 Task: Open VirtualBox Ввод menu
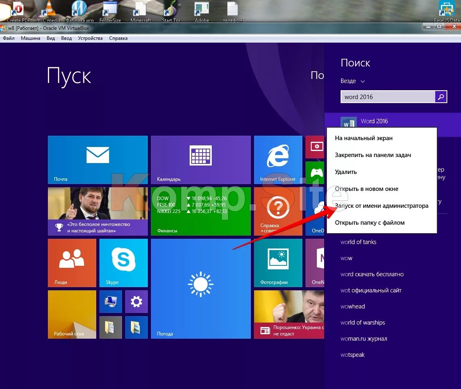(x=66, y=38)
